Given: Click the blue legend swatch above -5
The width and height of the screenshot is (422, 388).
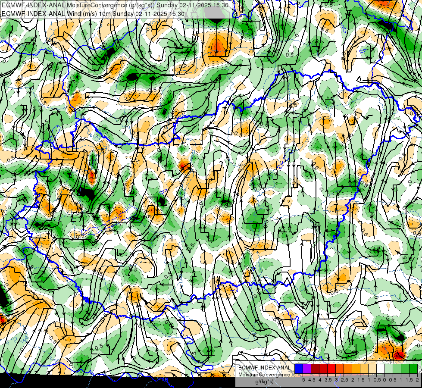Looking at the screenshot, I should click(299, 369).
